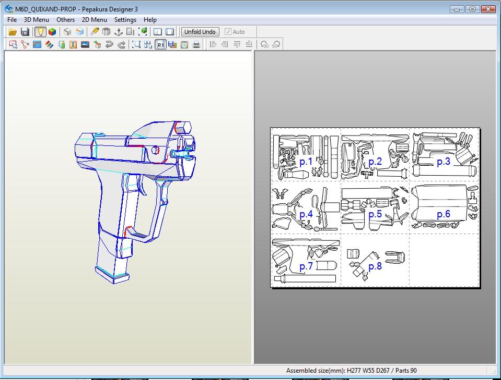
Task: Minimize the Pepakura Designer window
Action: coord(457,9)
